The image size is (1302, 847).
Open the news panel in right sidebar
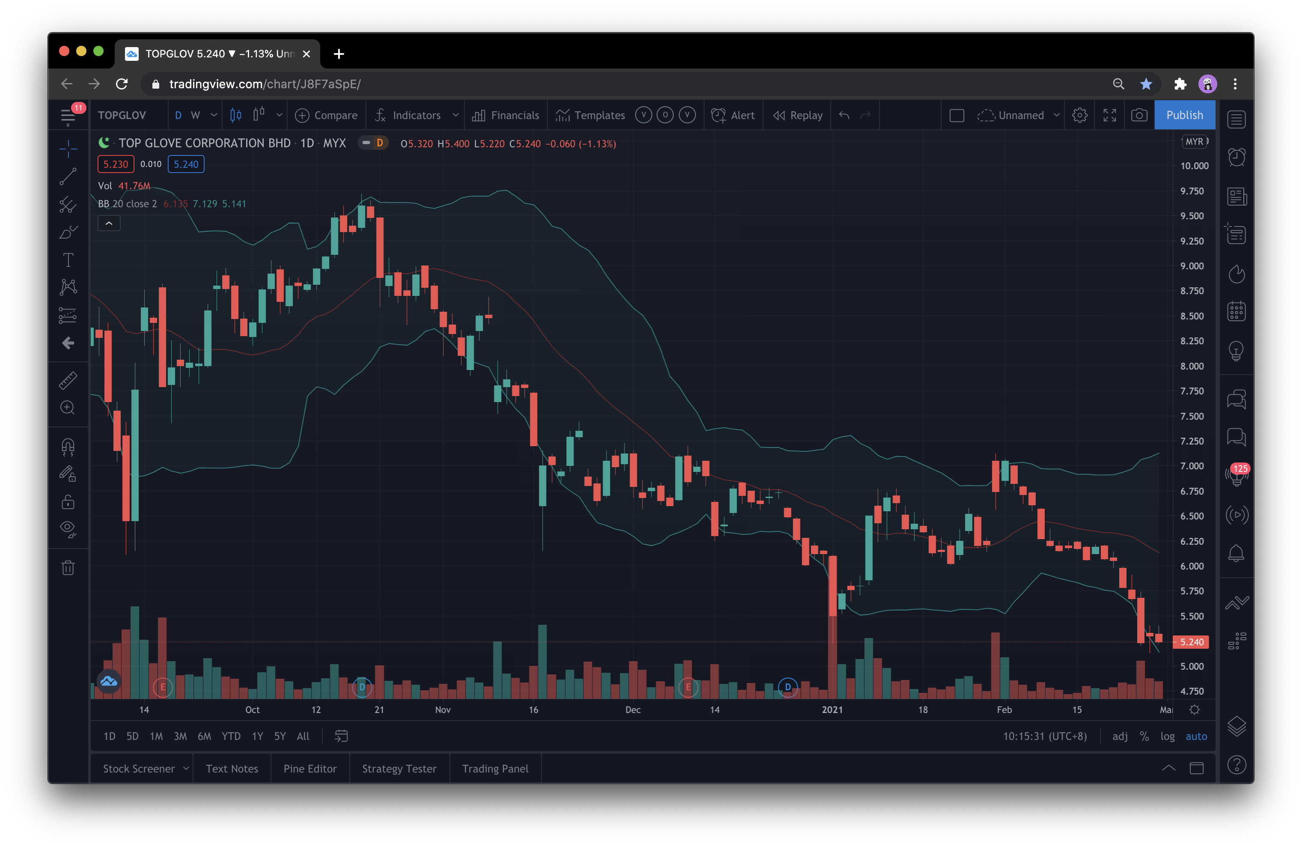tap(1237, 196)
